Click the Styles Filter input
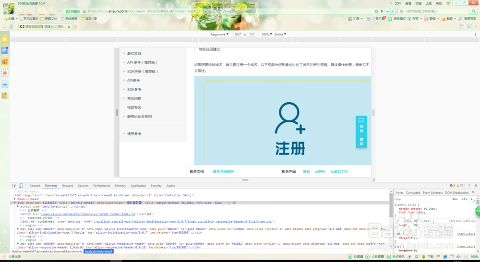Viewport: 480px width, 262px height. tap(421, 199)
